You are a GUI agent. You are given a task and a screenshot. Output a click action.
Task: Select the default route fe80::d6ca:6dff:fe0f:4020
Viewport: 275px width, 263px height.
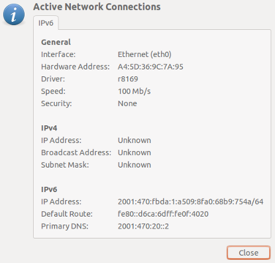click(x=163, y=214)
